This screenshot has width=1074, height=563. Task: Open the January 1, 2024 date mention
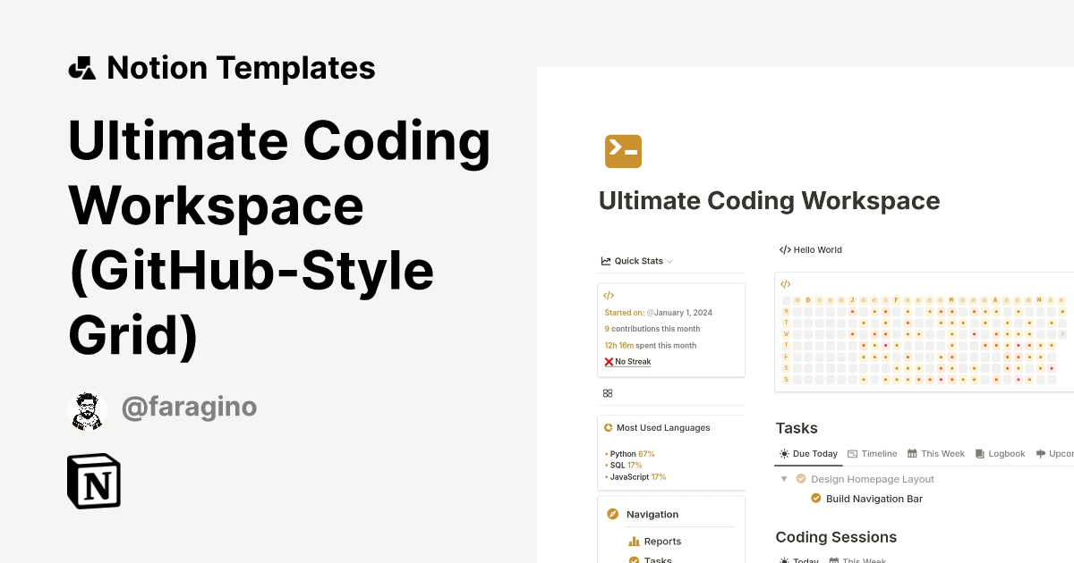(679, 313)
